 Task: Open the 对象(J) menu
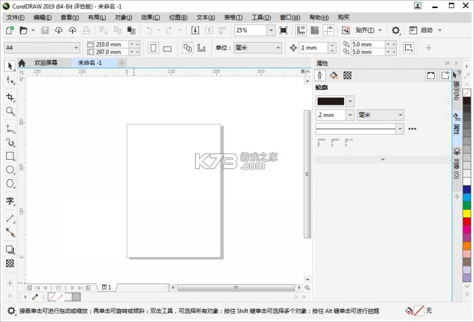(123, 18)
